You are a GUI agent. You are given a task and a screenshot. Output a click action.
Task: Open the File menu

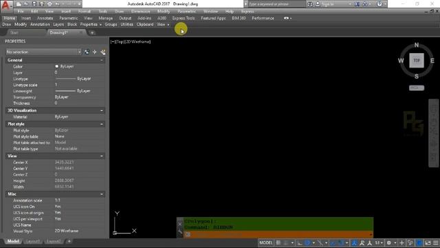point(21,12)
